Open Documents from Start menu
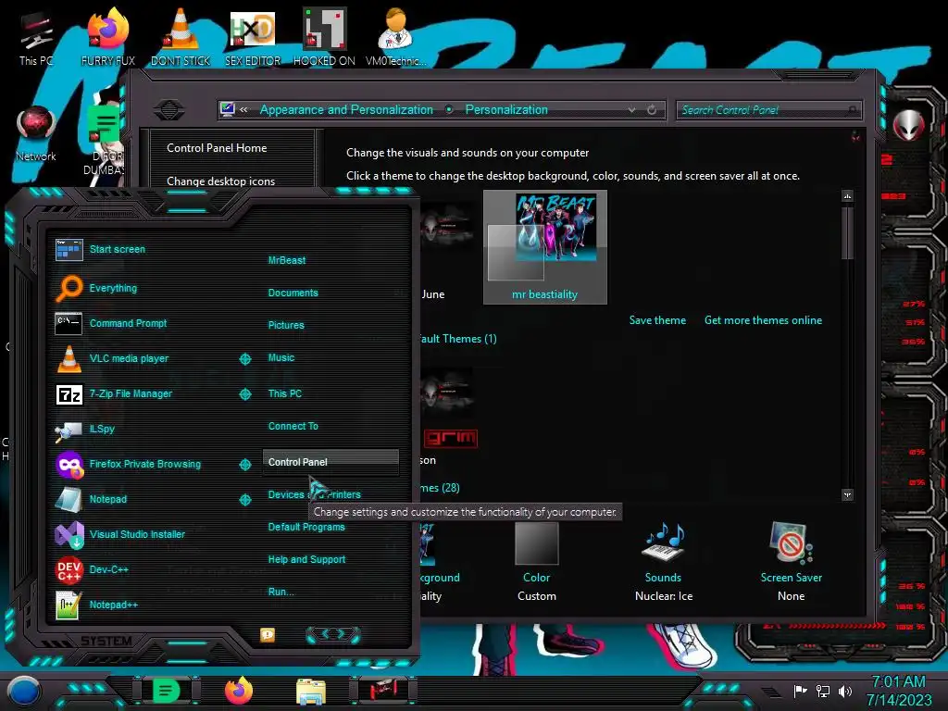Screen dimensions: 948x711 click(293, 293)
